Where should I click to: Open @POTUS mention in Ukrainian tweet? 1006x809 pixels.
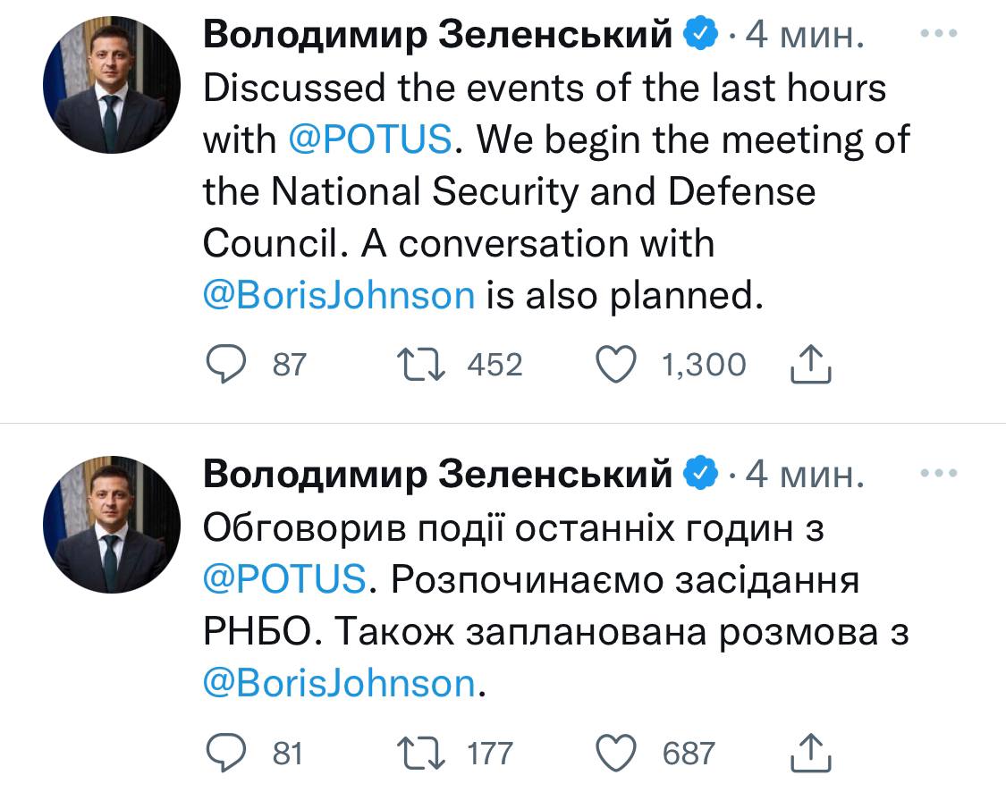tap(284, 579)
